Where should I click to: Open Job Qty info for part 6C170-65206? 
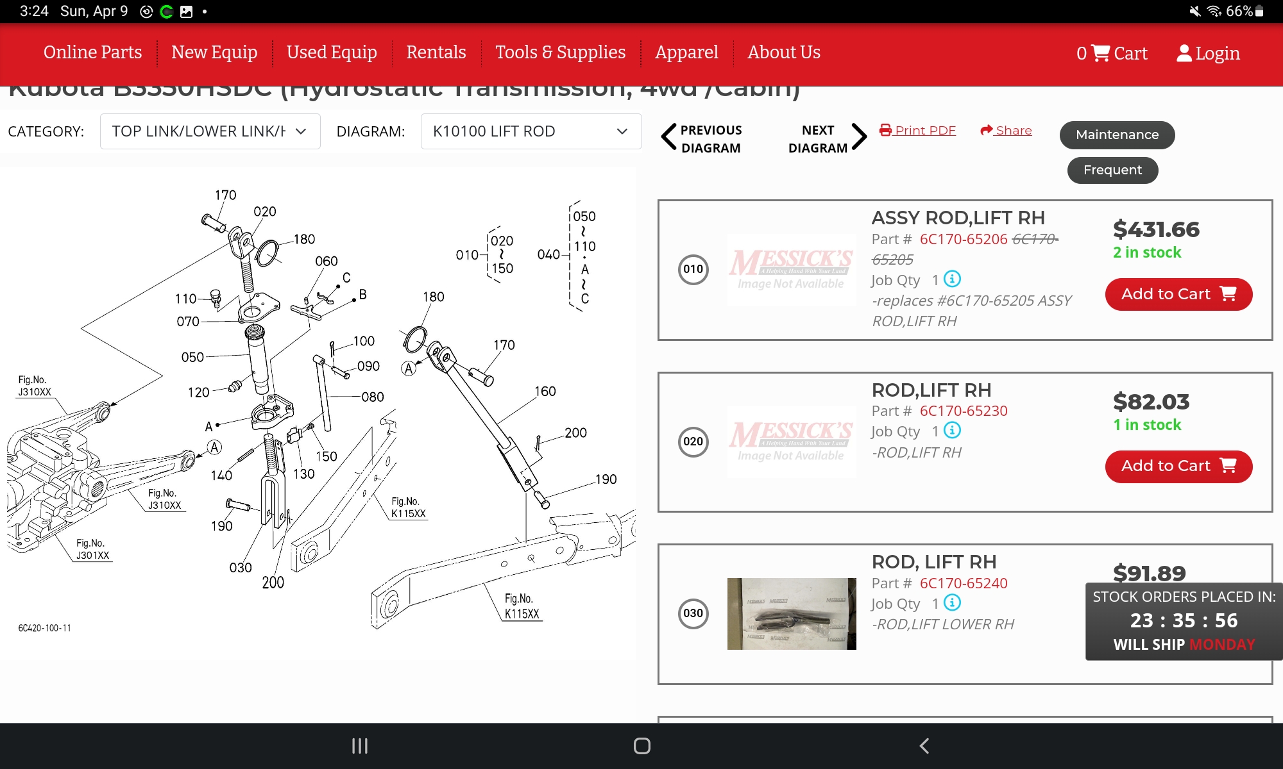[953, 279]
